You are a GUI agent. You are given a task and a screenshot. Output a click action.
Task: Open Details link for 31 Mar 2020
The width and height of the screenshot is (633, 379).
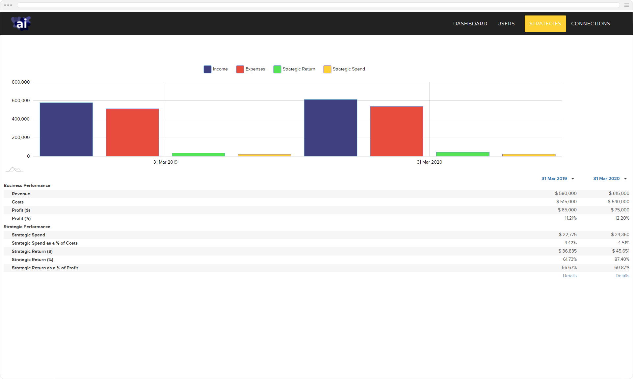(622, 276)
